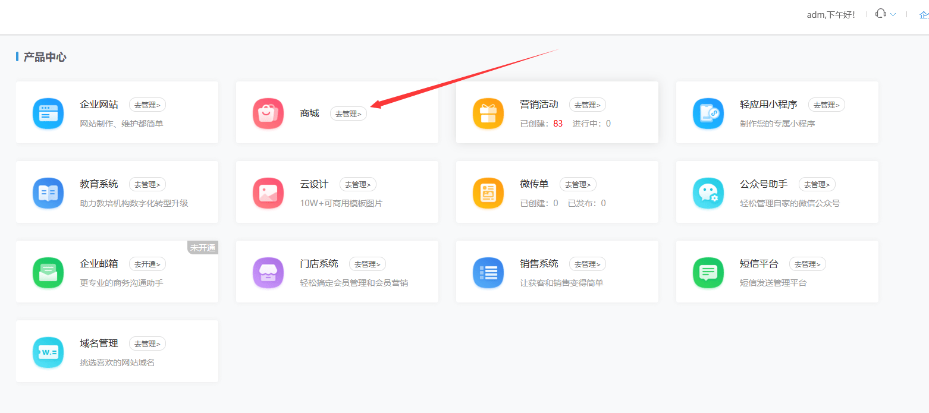This screenshot has height=413, width=929.
Task: Click the 企业网站 blue browser icon
Action: click(x=48, y=113)
